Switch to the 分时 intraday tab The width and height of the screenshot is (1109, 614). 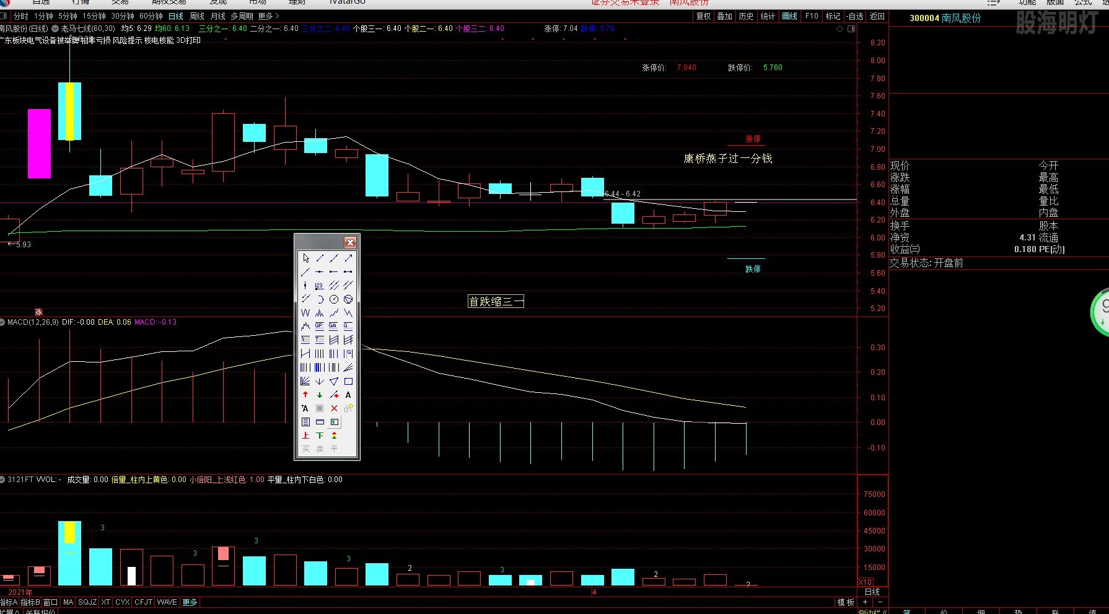pos(20,16)
